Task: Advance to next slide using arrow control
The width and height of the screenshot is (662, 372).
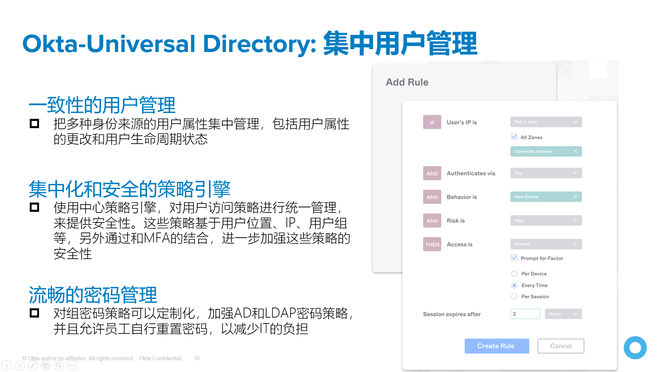Action: (20, 365)
